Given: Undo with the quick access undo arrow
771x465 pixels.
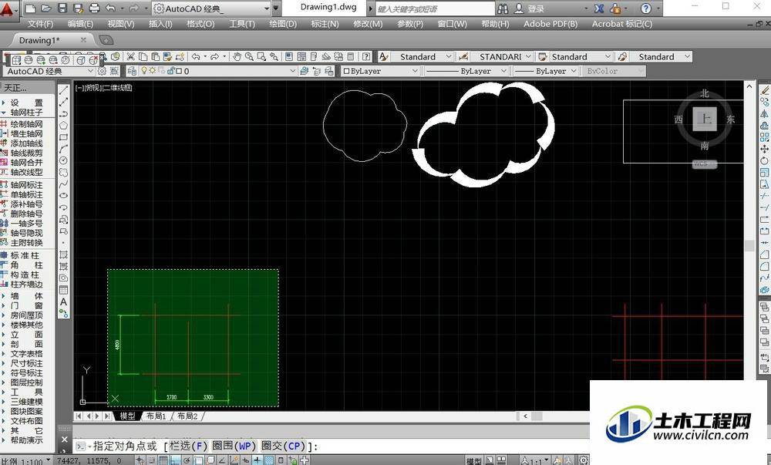Looking at the screenshot, I should (x=110, y=8).
